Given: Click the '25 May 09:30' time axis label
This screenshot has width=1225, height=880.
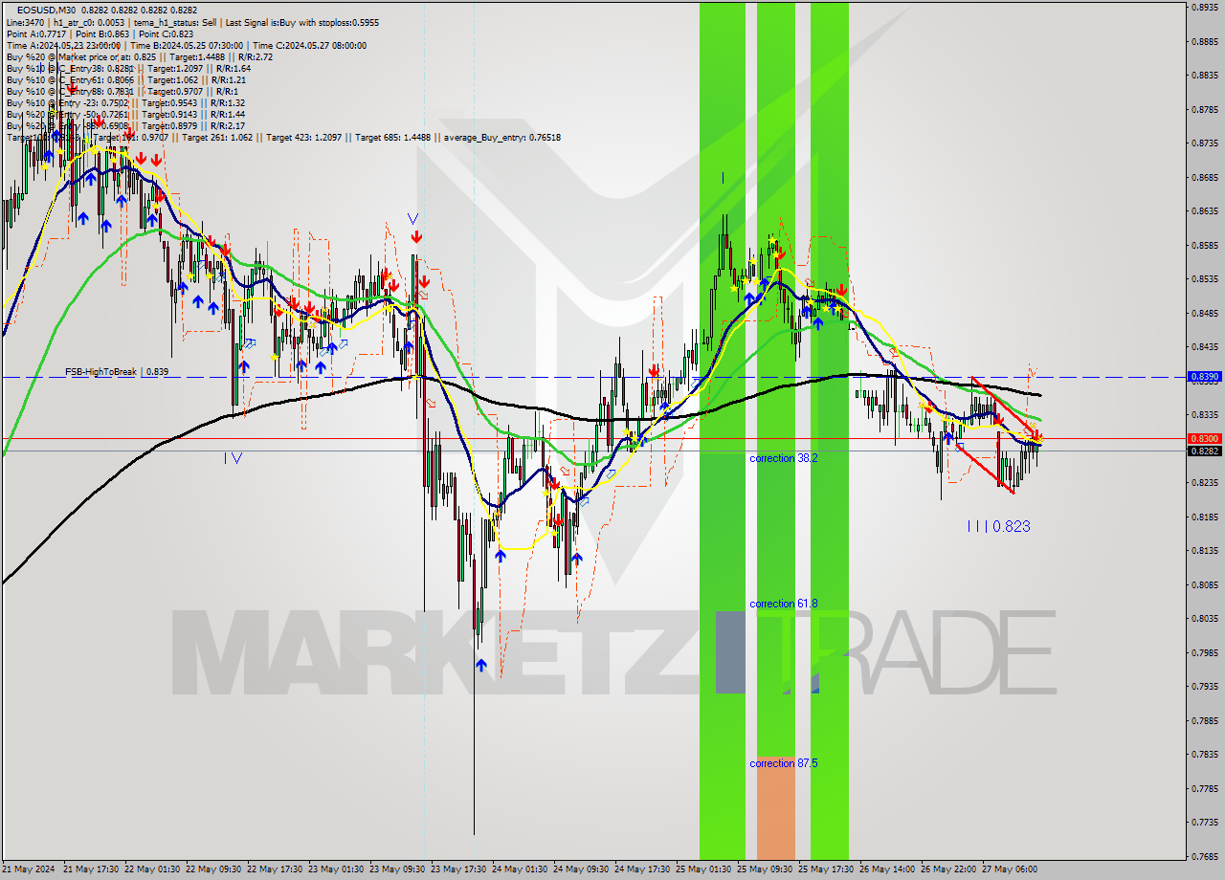Looking at the screenshot, I should 765,869.
